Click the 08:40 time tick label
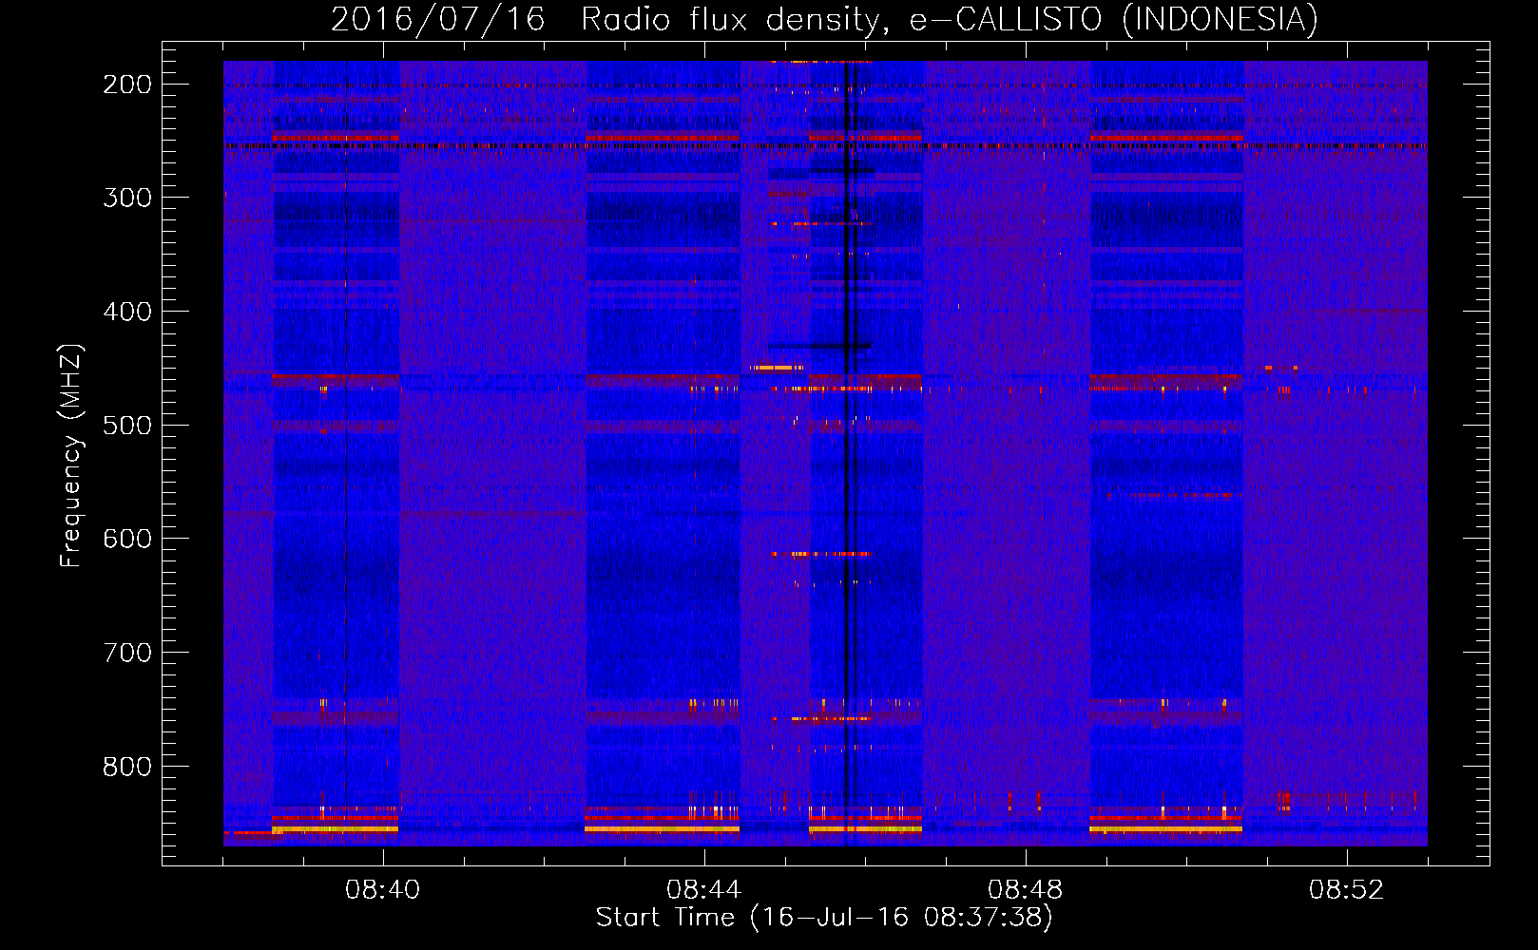Viewport: 1538px width, 950px height. [x=382, y=890]
